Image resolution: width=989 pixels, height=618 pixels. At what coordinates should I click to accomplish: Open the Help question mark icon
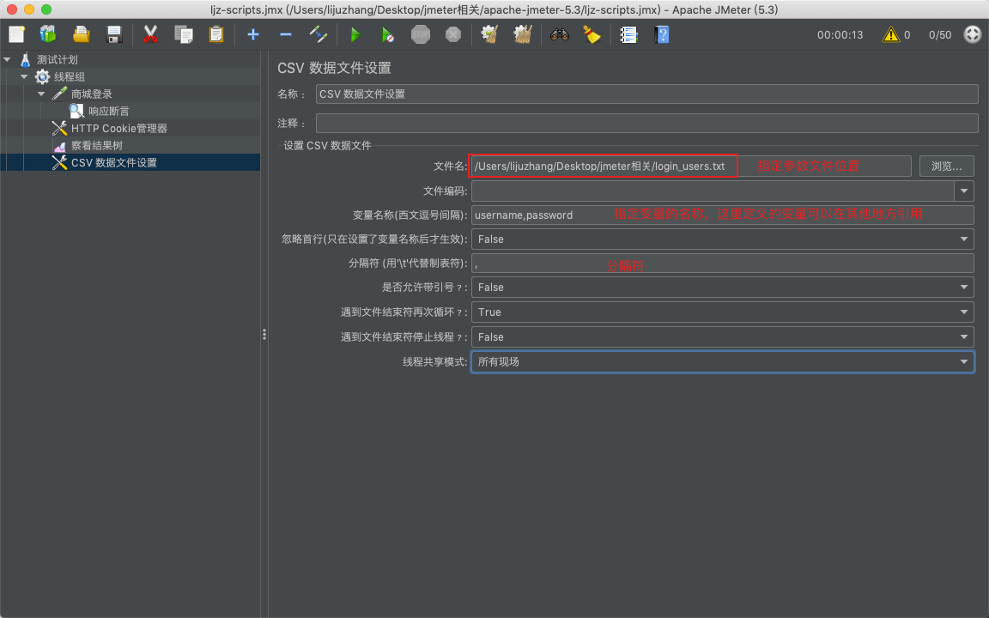pyautogui.click(x=662, y=34)
